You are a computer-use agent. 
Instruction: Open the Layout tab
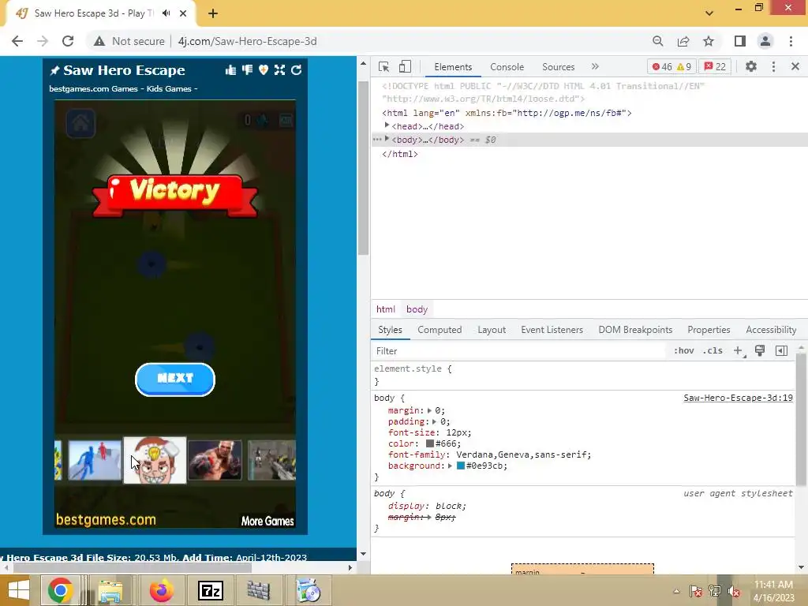pyautogui.click(x=491, y=330)
